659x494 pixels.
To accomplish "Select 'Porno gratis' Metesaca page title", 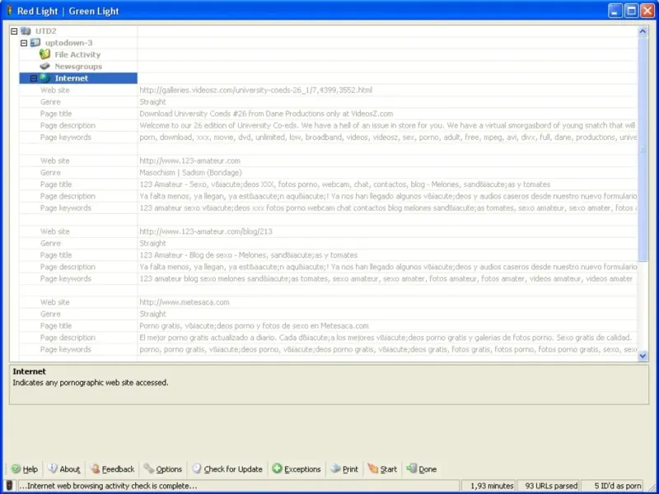I will click(255, 325).
